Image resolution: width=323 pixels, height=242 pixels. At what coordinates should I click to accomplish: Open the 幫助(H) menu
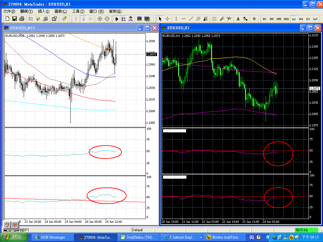pyautogui.click(x=115, y=11)
